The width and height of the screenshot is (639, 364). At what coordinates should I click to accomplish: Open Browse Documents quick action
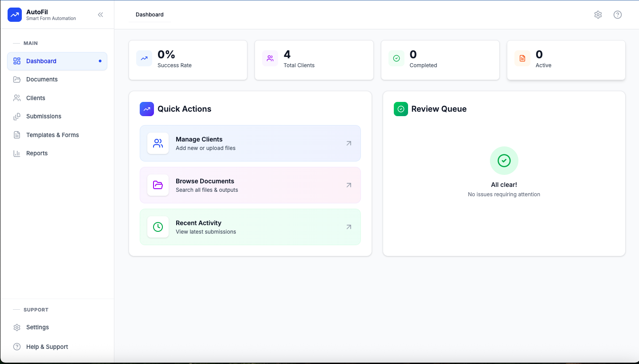[x=250, y=185]
